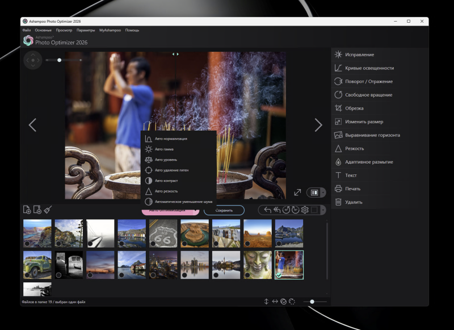The height and width of the screenshot is (330, 454).
Task: Rotate image 90° clockwise
Action: click(x=295, y=210)
